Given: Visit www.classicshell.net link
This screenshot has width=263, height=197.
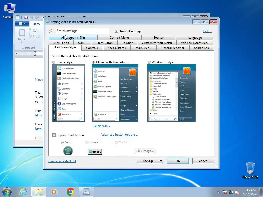Looking at the screenshot, I should (x=62, y=161).
